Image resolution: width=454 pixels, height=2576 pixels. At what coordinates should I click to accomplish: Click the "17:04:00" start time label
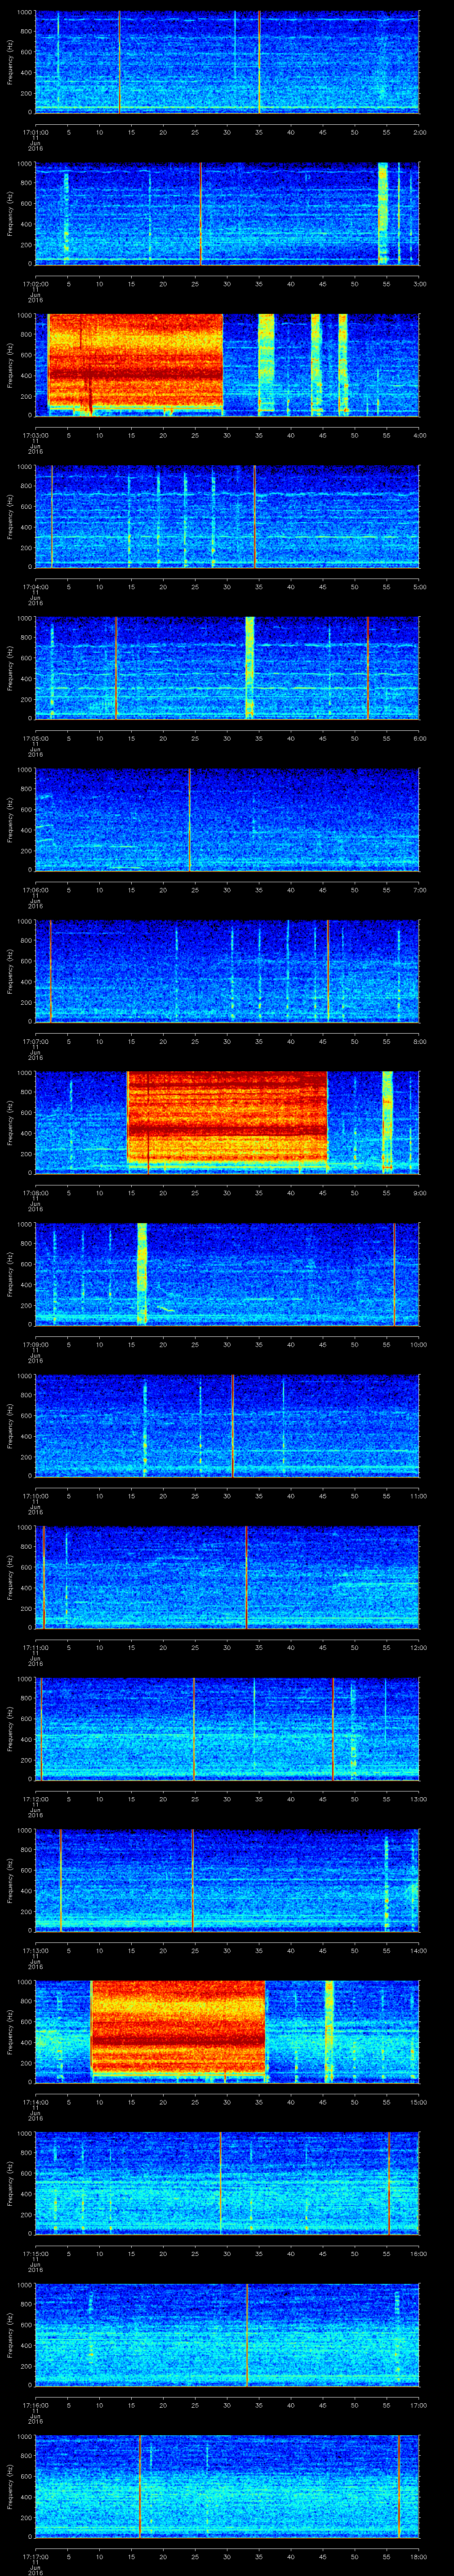(35, 587)
